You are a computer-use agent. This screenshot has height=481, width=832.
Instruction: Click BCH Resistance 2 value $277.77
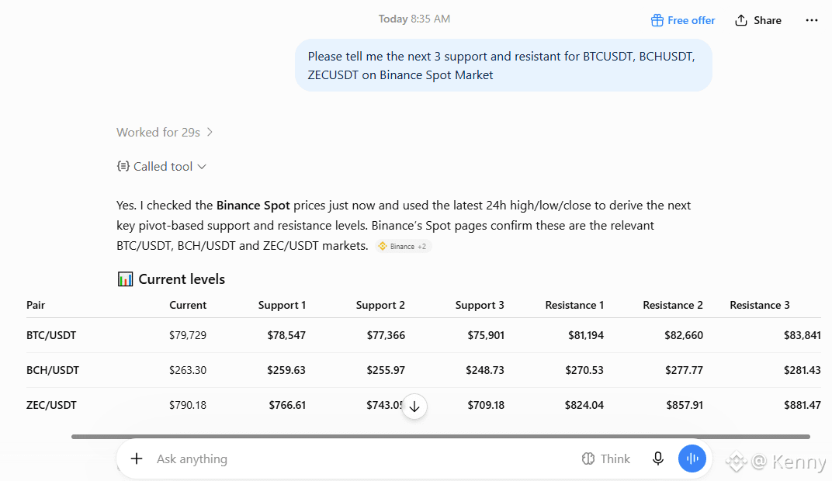click(x=684, y=370)
